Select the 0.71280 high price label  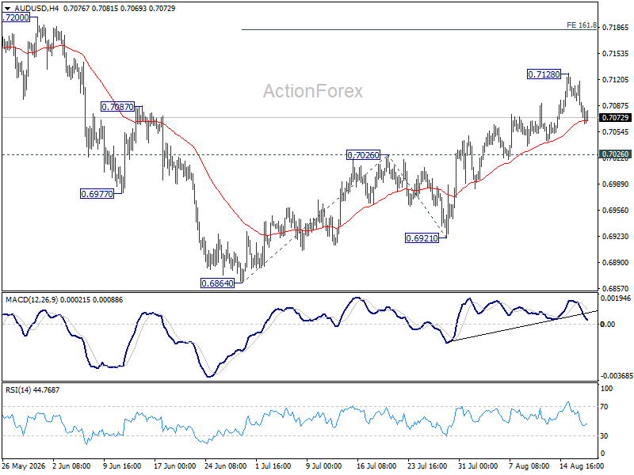tap(544, 74)
